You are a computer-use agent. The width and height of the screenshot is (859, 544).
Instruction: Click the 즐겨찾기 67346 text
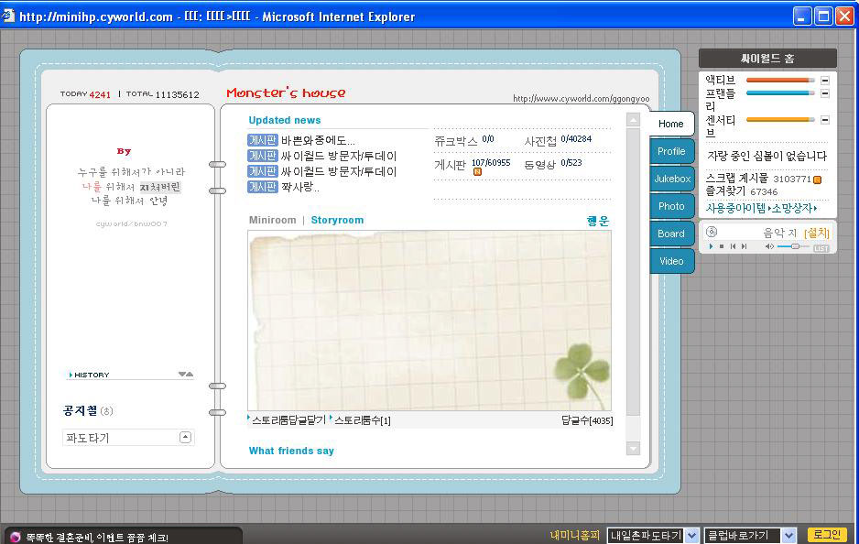point(742,191)
